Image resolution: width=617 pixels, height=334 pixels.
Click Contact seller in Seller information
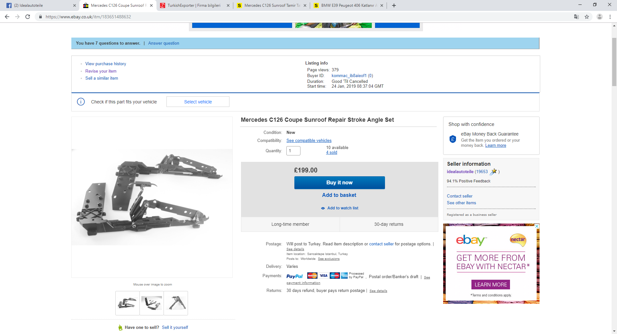pos(460,196)
